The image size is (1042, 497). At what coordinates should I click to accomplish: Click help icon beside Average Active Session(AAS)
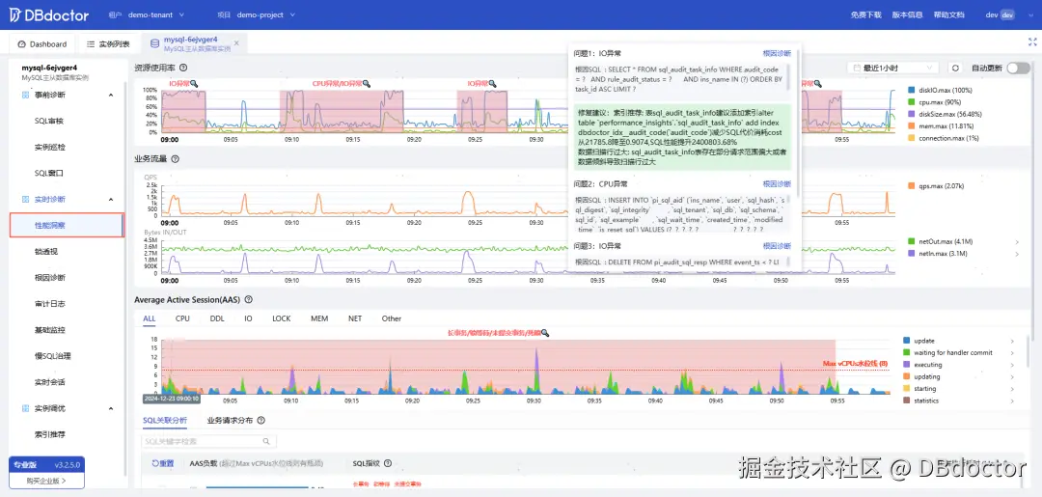[x=249, y=300]
